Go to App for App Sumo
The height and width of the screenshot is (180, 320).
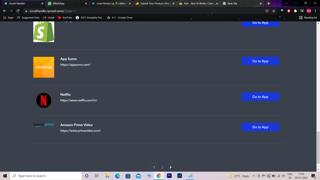click(x=260, y=61)
